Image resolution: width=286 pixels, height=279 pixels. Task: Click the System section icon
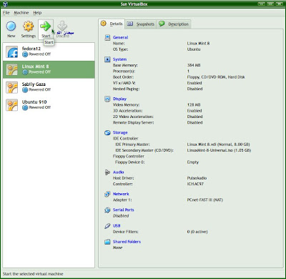pyautogui.click(x=107, y=59)
